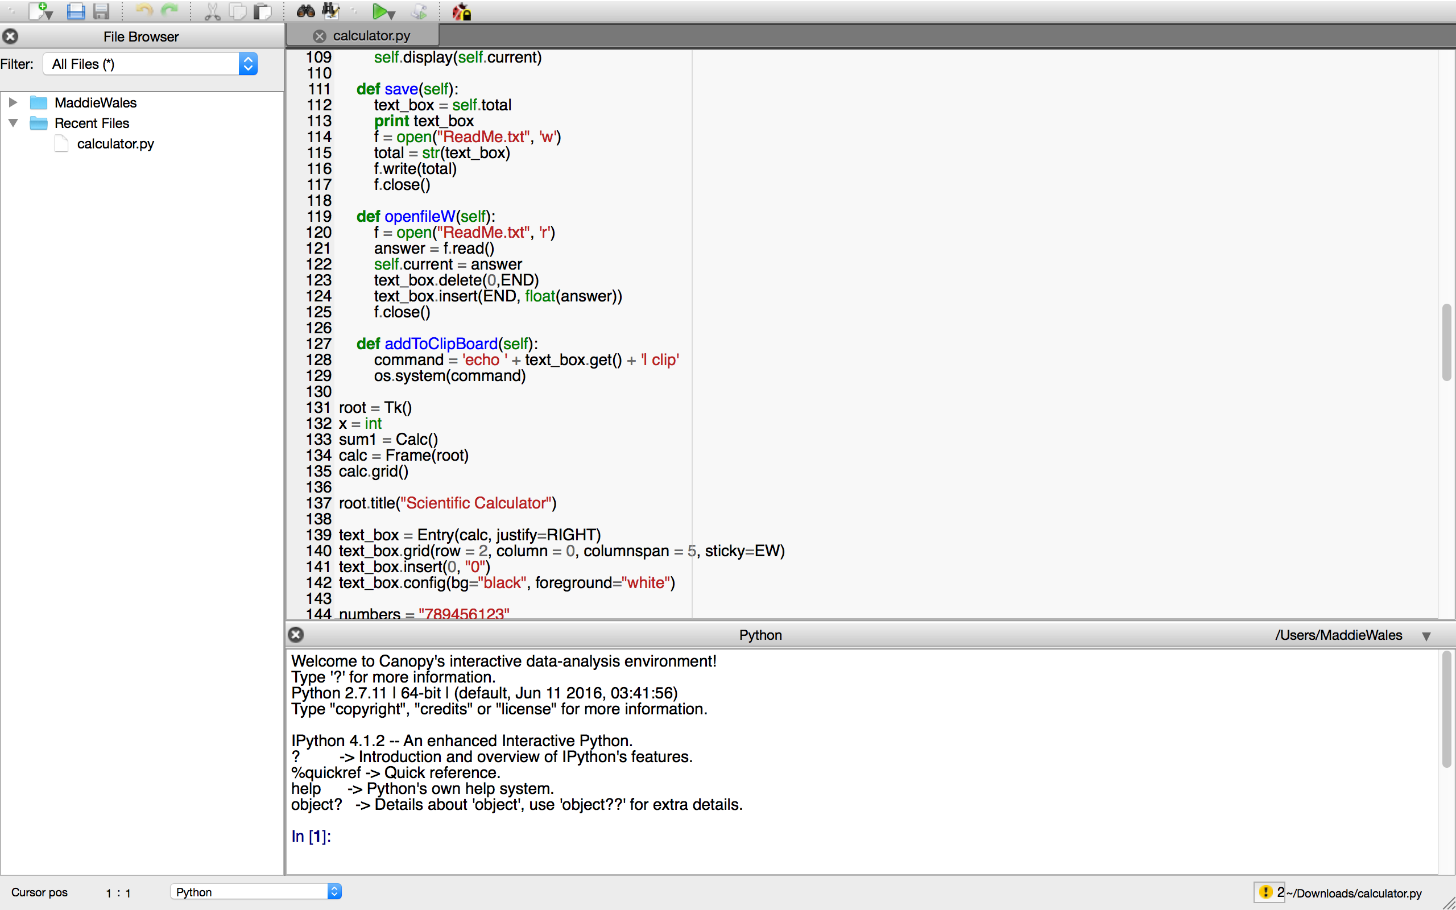Click line 111 'def save(self):'
The image size is (1456, 910).
(x=407, y=89)
